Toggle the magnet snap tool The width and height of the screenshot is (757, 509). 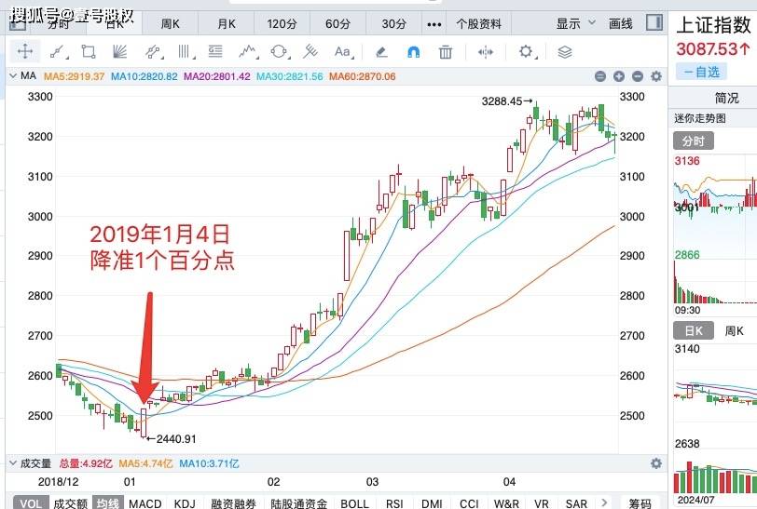(415, 52)
